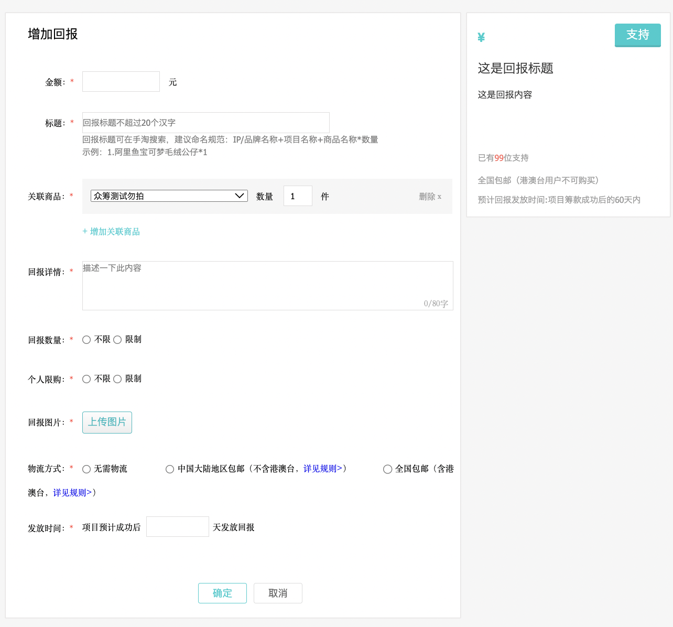Viewport: 673px width, 627px height.
Task: Click the 增加关联商品 link
Action: pyautogui.click(x=111, y=231)
